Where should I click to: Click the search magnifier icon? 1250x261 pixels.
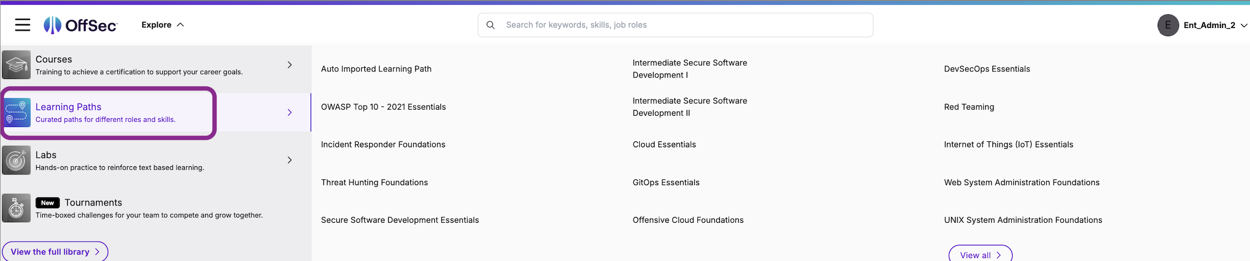(490, 25)
